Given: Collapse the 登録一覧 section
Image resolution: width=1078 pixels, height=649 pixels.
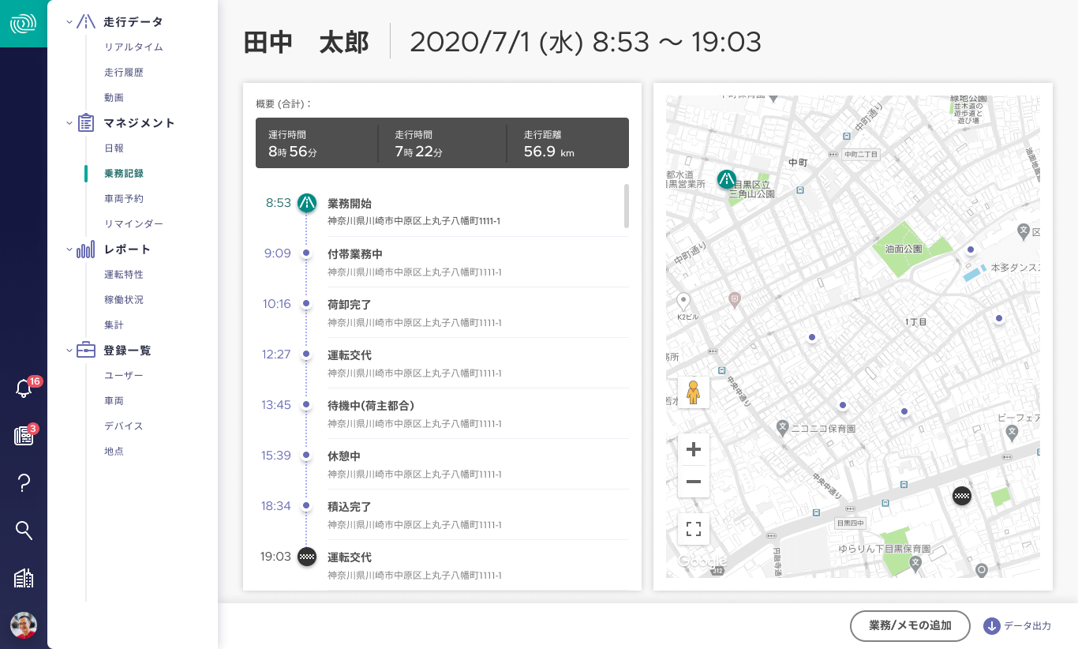Looking at the screenshot, I should coord(69,350).
